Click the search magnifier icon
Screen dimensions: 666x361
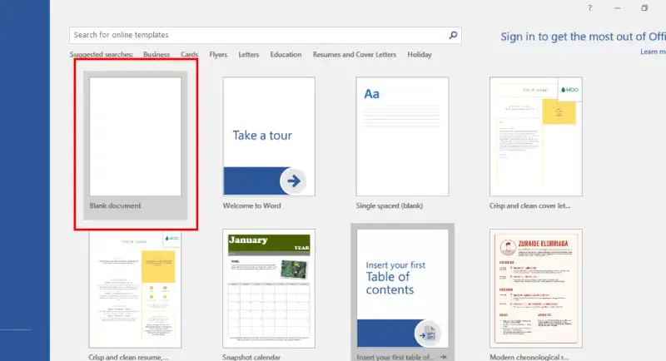tap(453, 35)
